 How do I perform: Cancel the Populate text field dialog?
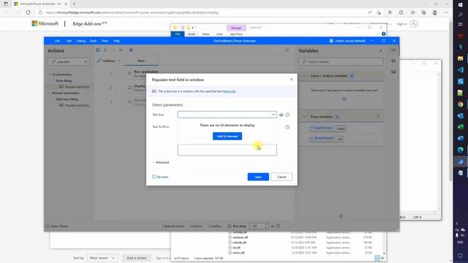point(282,177)
